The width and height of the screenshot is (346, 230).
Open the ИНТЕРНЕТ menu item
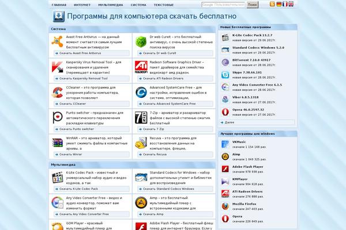(x=82, y=5)
